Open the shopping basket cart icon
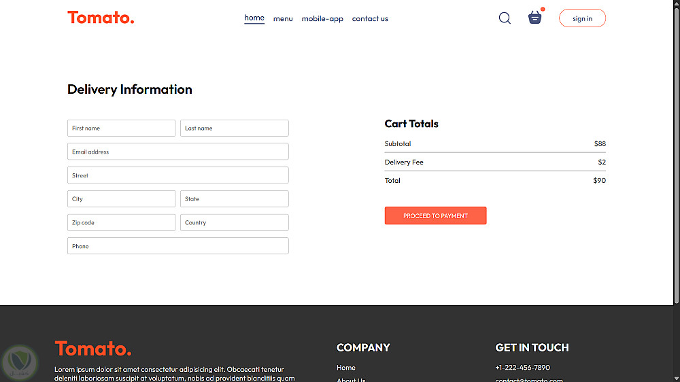Viewport: 680px width, 382px height. click(535, 18)
